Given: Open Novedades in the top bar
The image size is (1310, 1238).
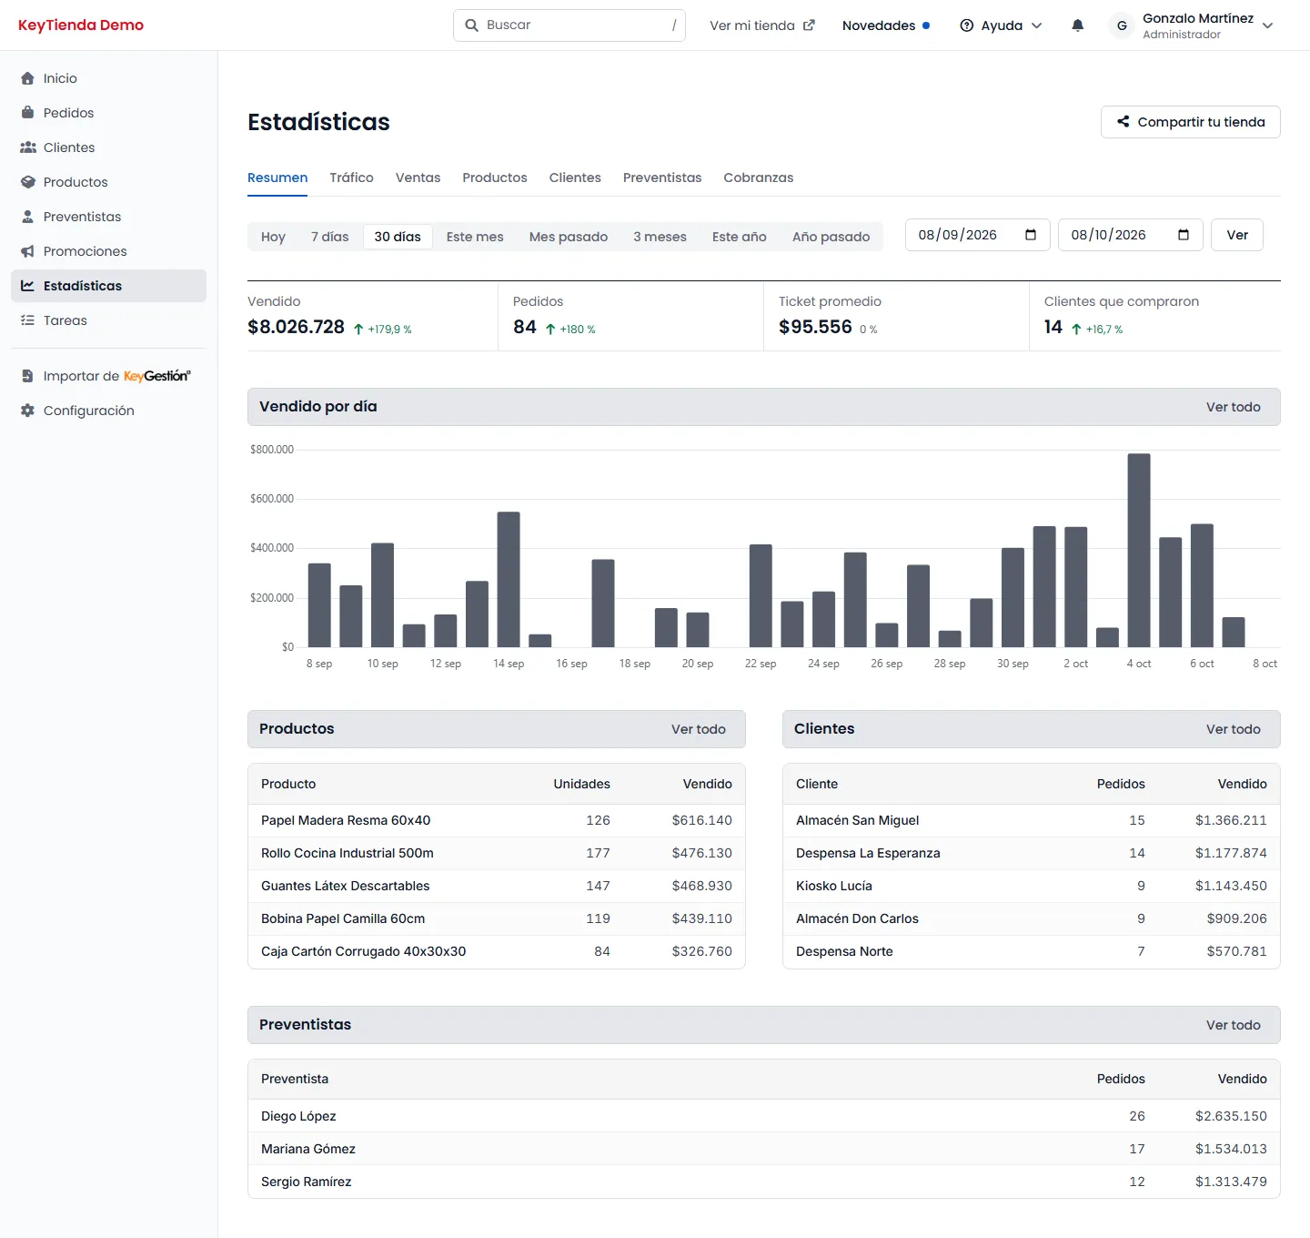Looking at the screenshot, I should (x=886, y=25).
